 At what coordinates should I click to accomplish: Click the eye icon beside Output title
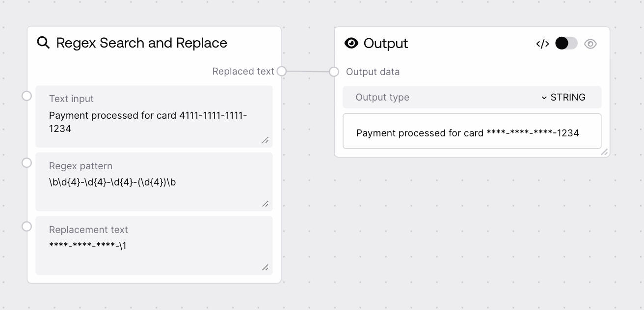pyautogui.click(x=351, y=43)
